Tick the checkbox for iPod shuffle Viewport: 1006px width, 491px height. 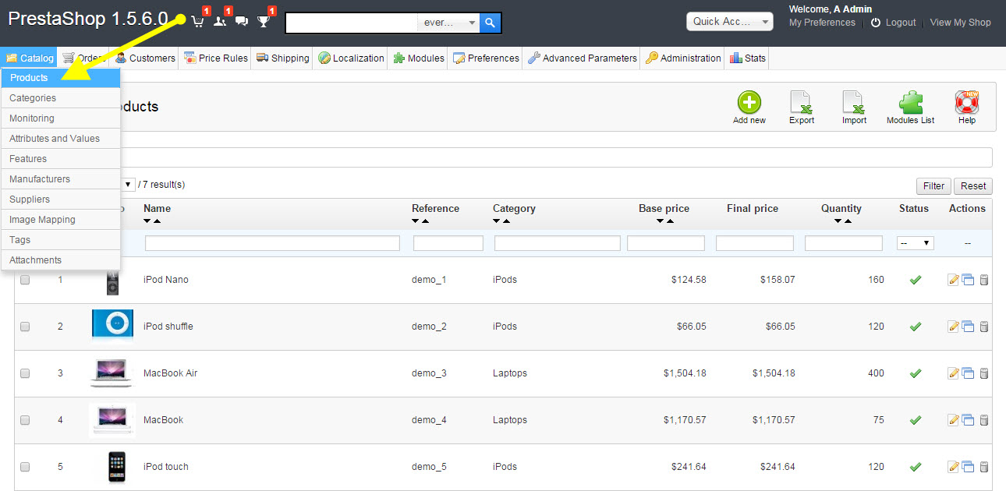click(25, 327)
